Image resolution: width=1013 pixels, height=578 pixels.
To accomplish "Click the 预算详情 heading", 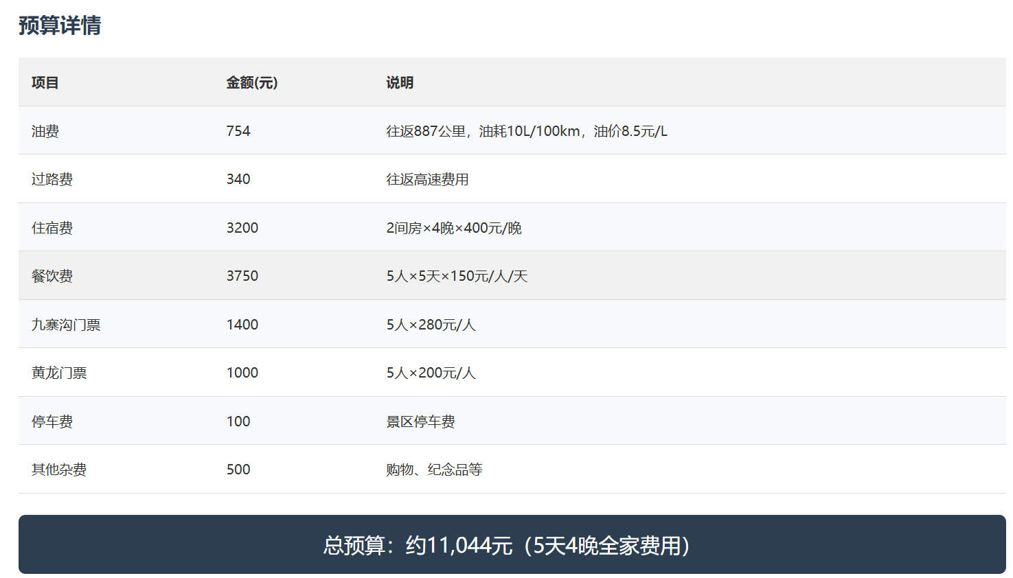I will (x=60, y=25).
